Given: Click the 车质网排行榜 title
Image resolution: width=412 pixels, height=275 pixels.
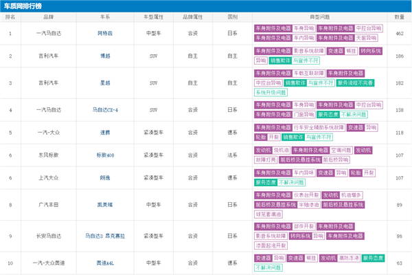Looking at the screenshot, I should pos(23,6).
